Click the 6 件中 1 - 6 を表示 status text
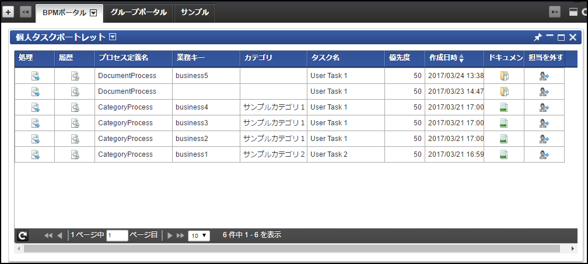 (x=252, y=235)
